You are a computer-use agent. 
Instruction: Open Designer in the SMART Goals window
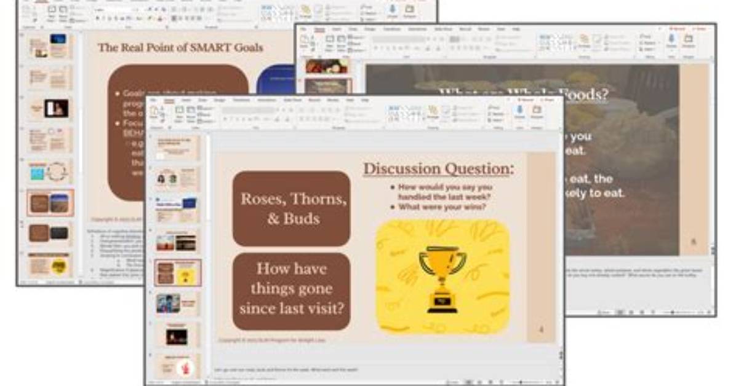click(x=409, y=10)
